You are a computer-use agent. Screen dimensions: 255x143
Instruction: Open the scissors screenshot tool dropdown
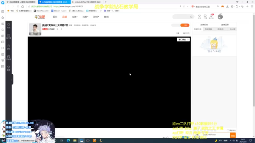[x=232, y=6]
